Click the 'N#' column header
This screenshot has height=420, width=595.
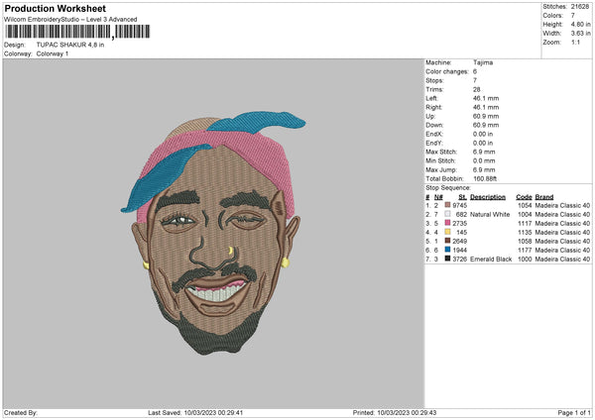click(438, 197)
